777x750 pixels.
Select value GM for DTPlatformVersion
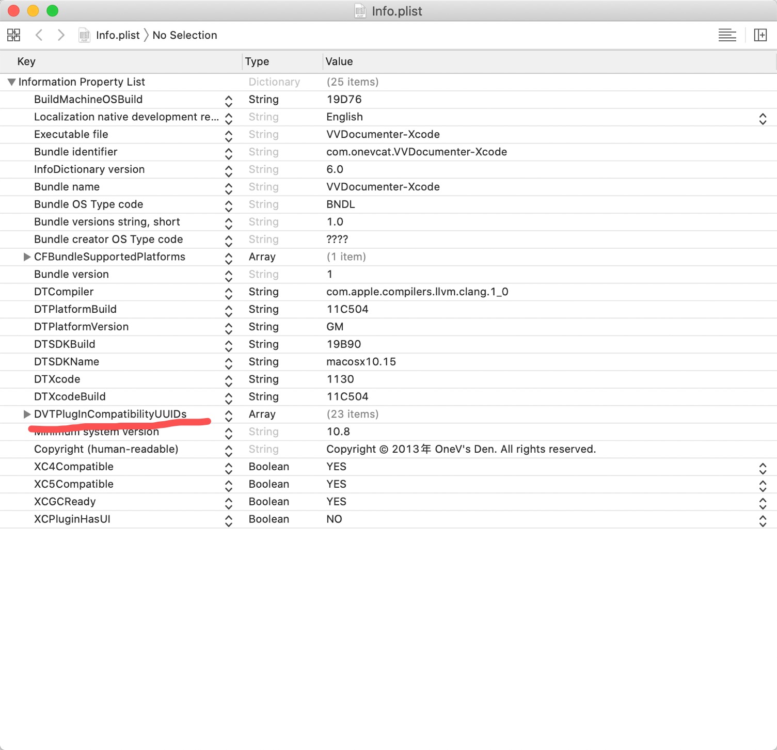click(335, 327)
